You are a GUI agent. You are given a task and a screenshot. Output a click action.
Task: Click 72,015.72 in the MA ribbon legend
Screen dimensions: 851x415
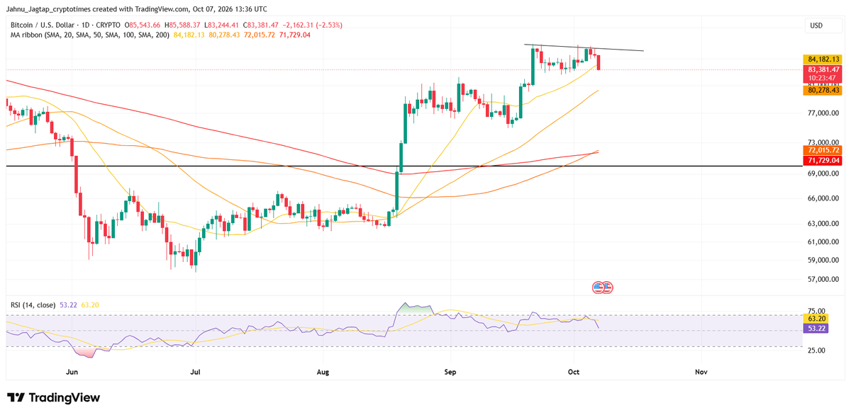[x=258, y=35]
